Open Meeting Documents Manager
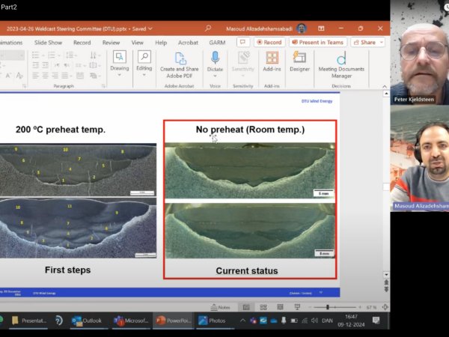The width and height of the screenshot is (449, 337). (341, 65)
